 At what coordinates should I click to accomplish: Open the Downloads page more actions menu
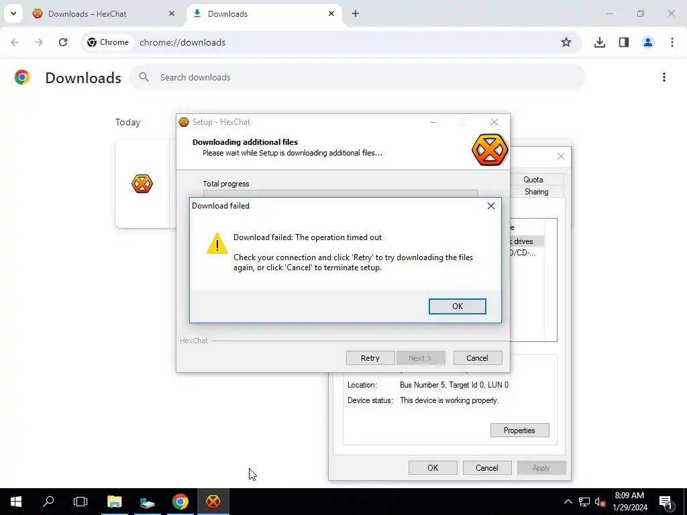(x=664, y=78)
